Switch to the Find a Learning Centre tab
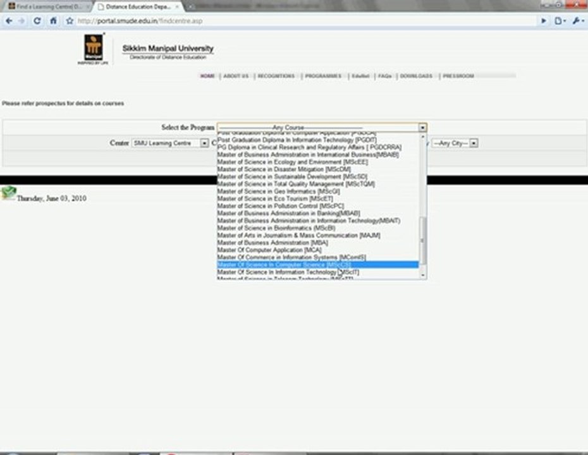 point(49,7)
